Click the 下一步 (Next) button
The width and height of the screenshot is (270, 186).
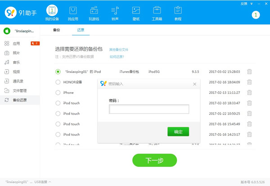coord(154,160)
